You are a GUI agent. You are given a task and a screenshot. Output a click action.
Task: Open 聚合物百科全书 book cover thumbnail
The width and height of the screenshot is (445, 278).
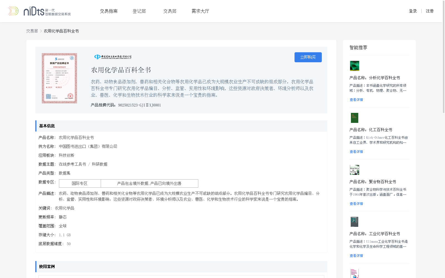355,170
